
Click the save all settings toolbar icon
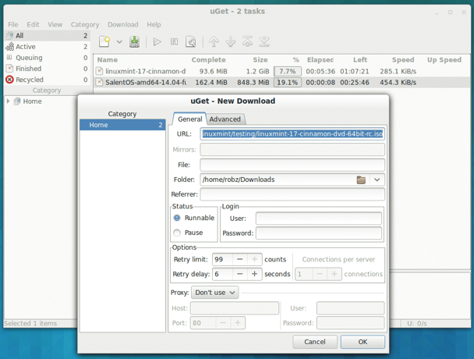134,41
